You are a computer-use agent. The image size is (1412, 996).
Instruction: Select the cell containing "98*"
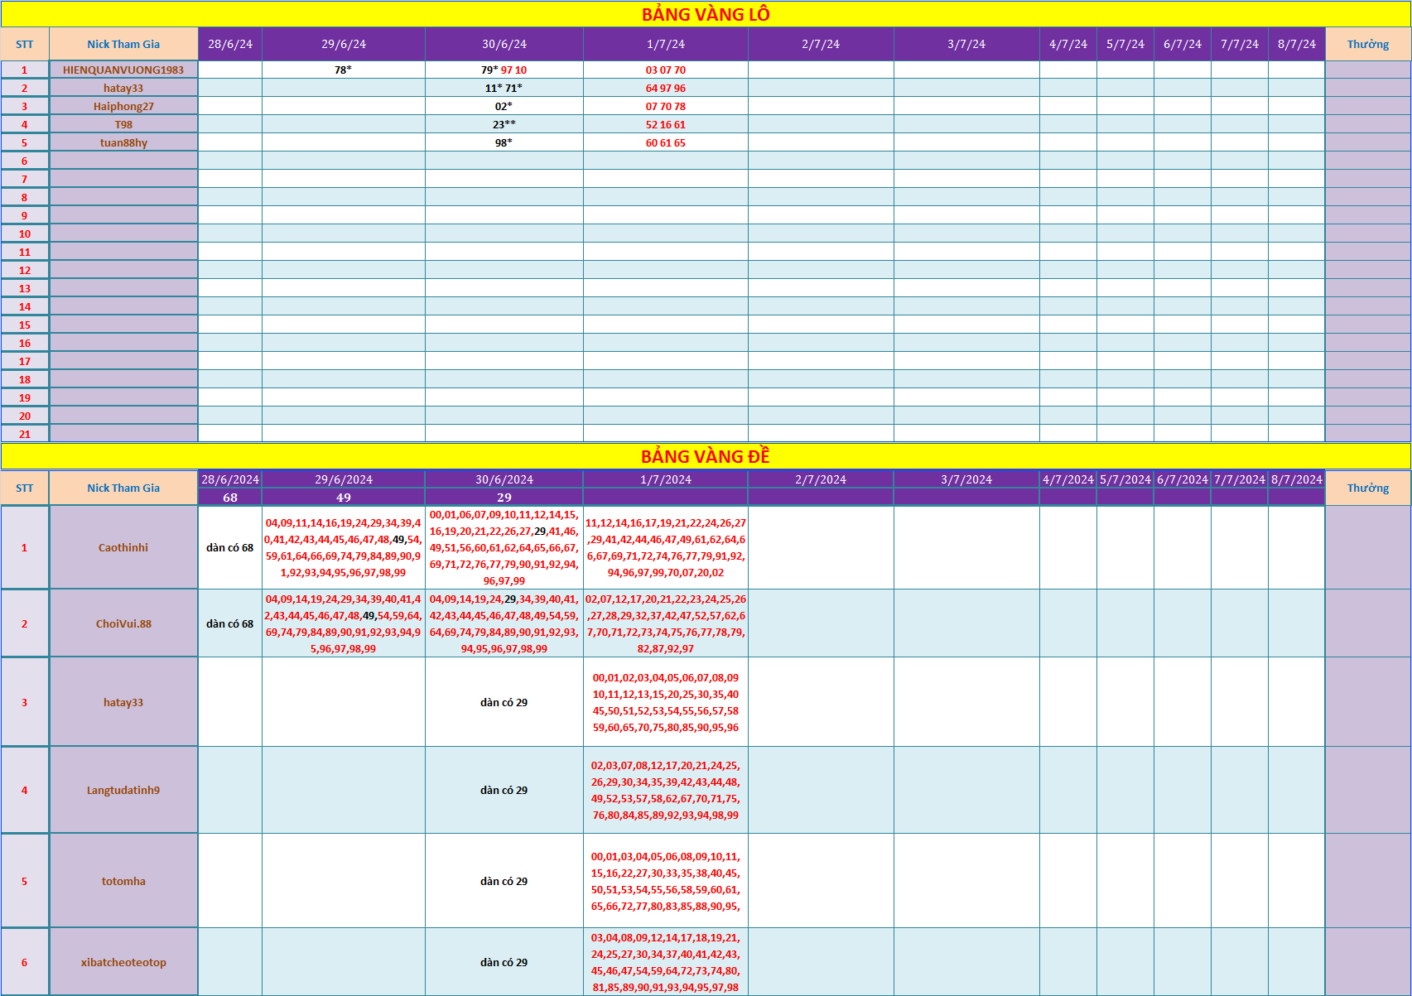point(504,142)
